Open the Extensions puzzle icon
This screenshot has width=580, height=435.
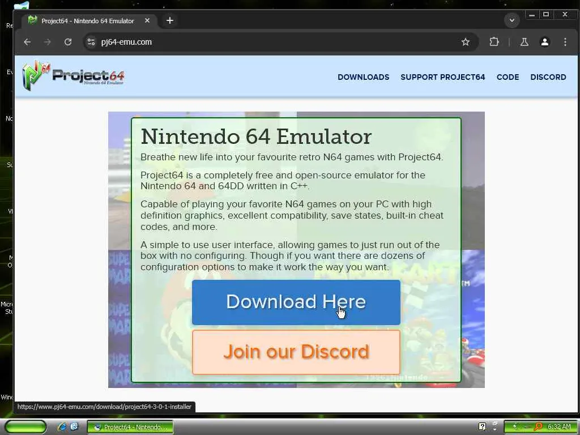(x=494, y=42)
